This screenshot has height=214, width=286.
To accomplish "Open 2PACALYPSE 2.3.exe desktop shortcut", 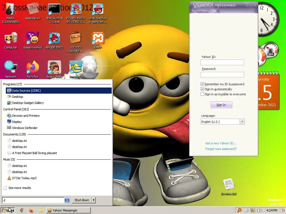I will tap(54, 14).
